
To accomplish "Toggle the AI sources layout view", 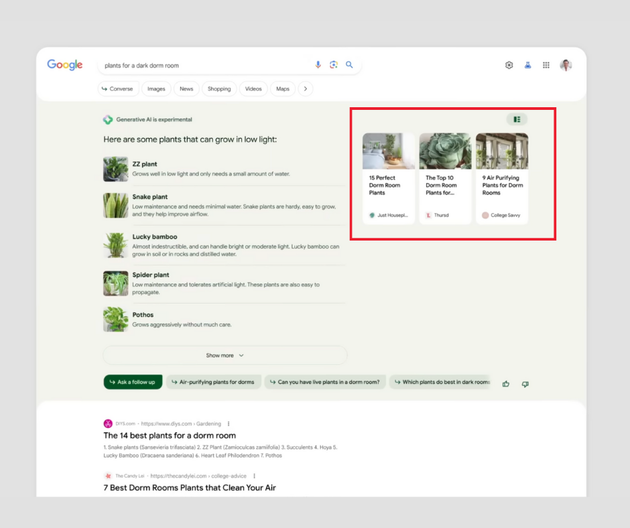I will (517, 119).
